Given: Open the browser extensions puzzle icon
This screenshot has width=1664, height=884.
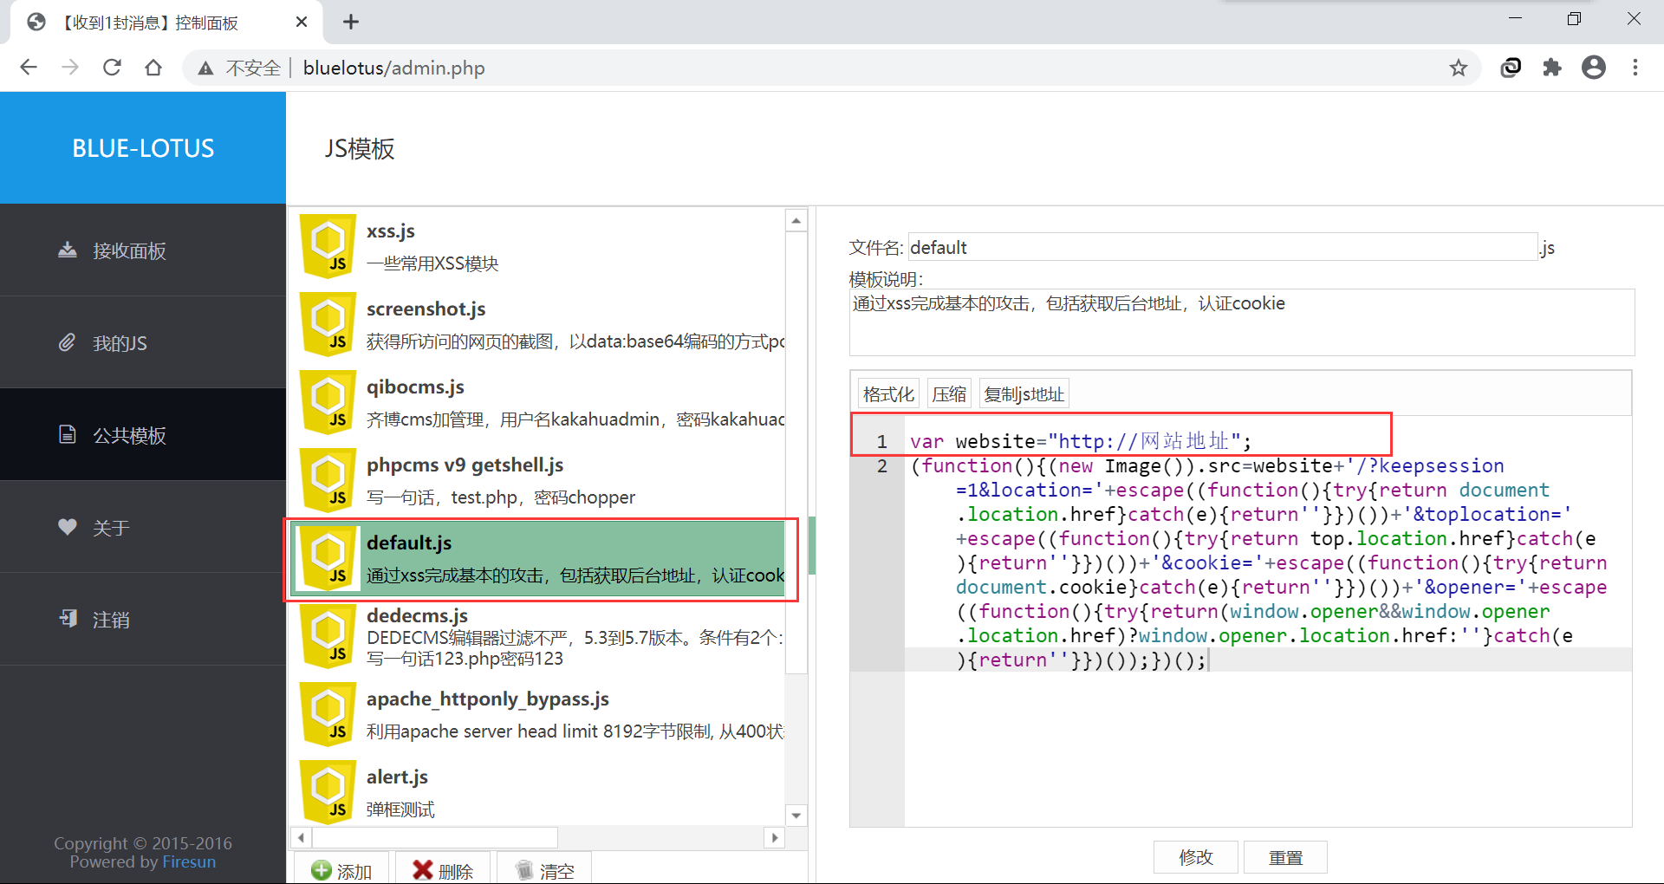Looking at the screenshot, I should point(1552,68).
